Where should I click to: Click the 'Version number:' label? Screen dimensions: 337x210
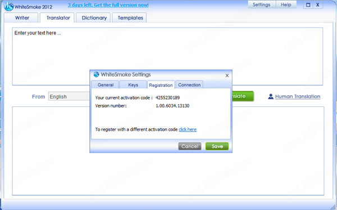click(x=111, y=106)
